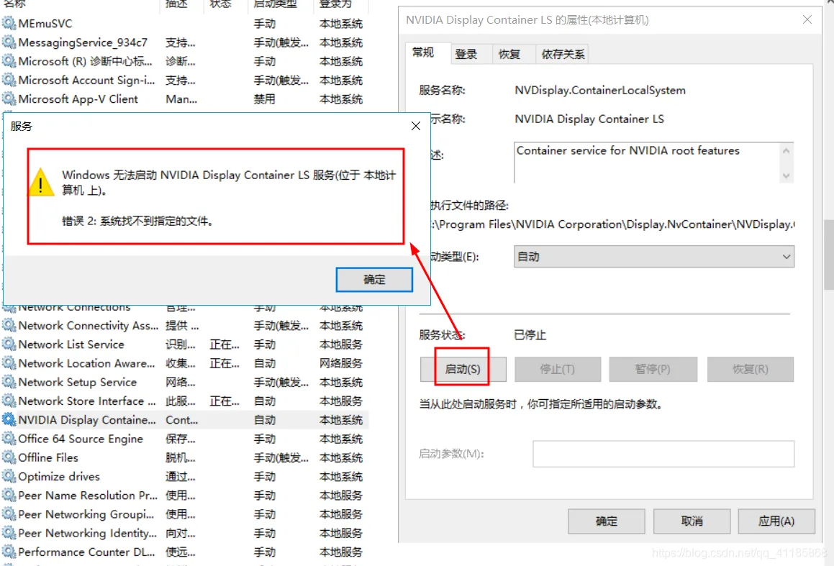The width and height of the screenshot is (834, 566).
Task: Select Office 64 Source Engine row
Action: 184,439
